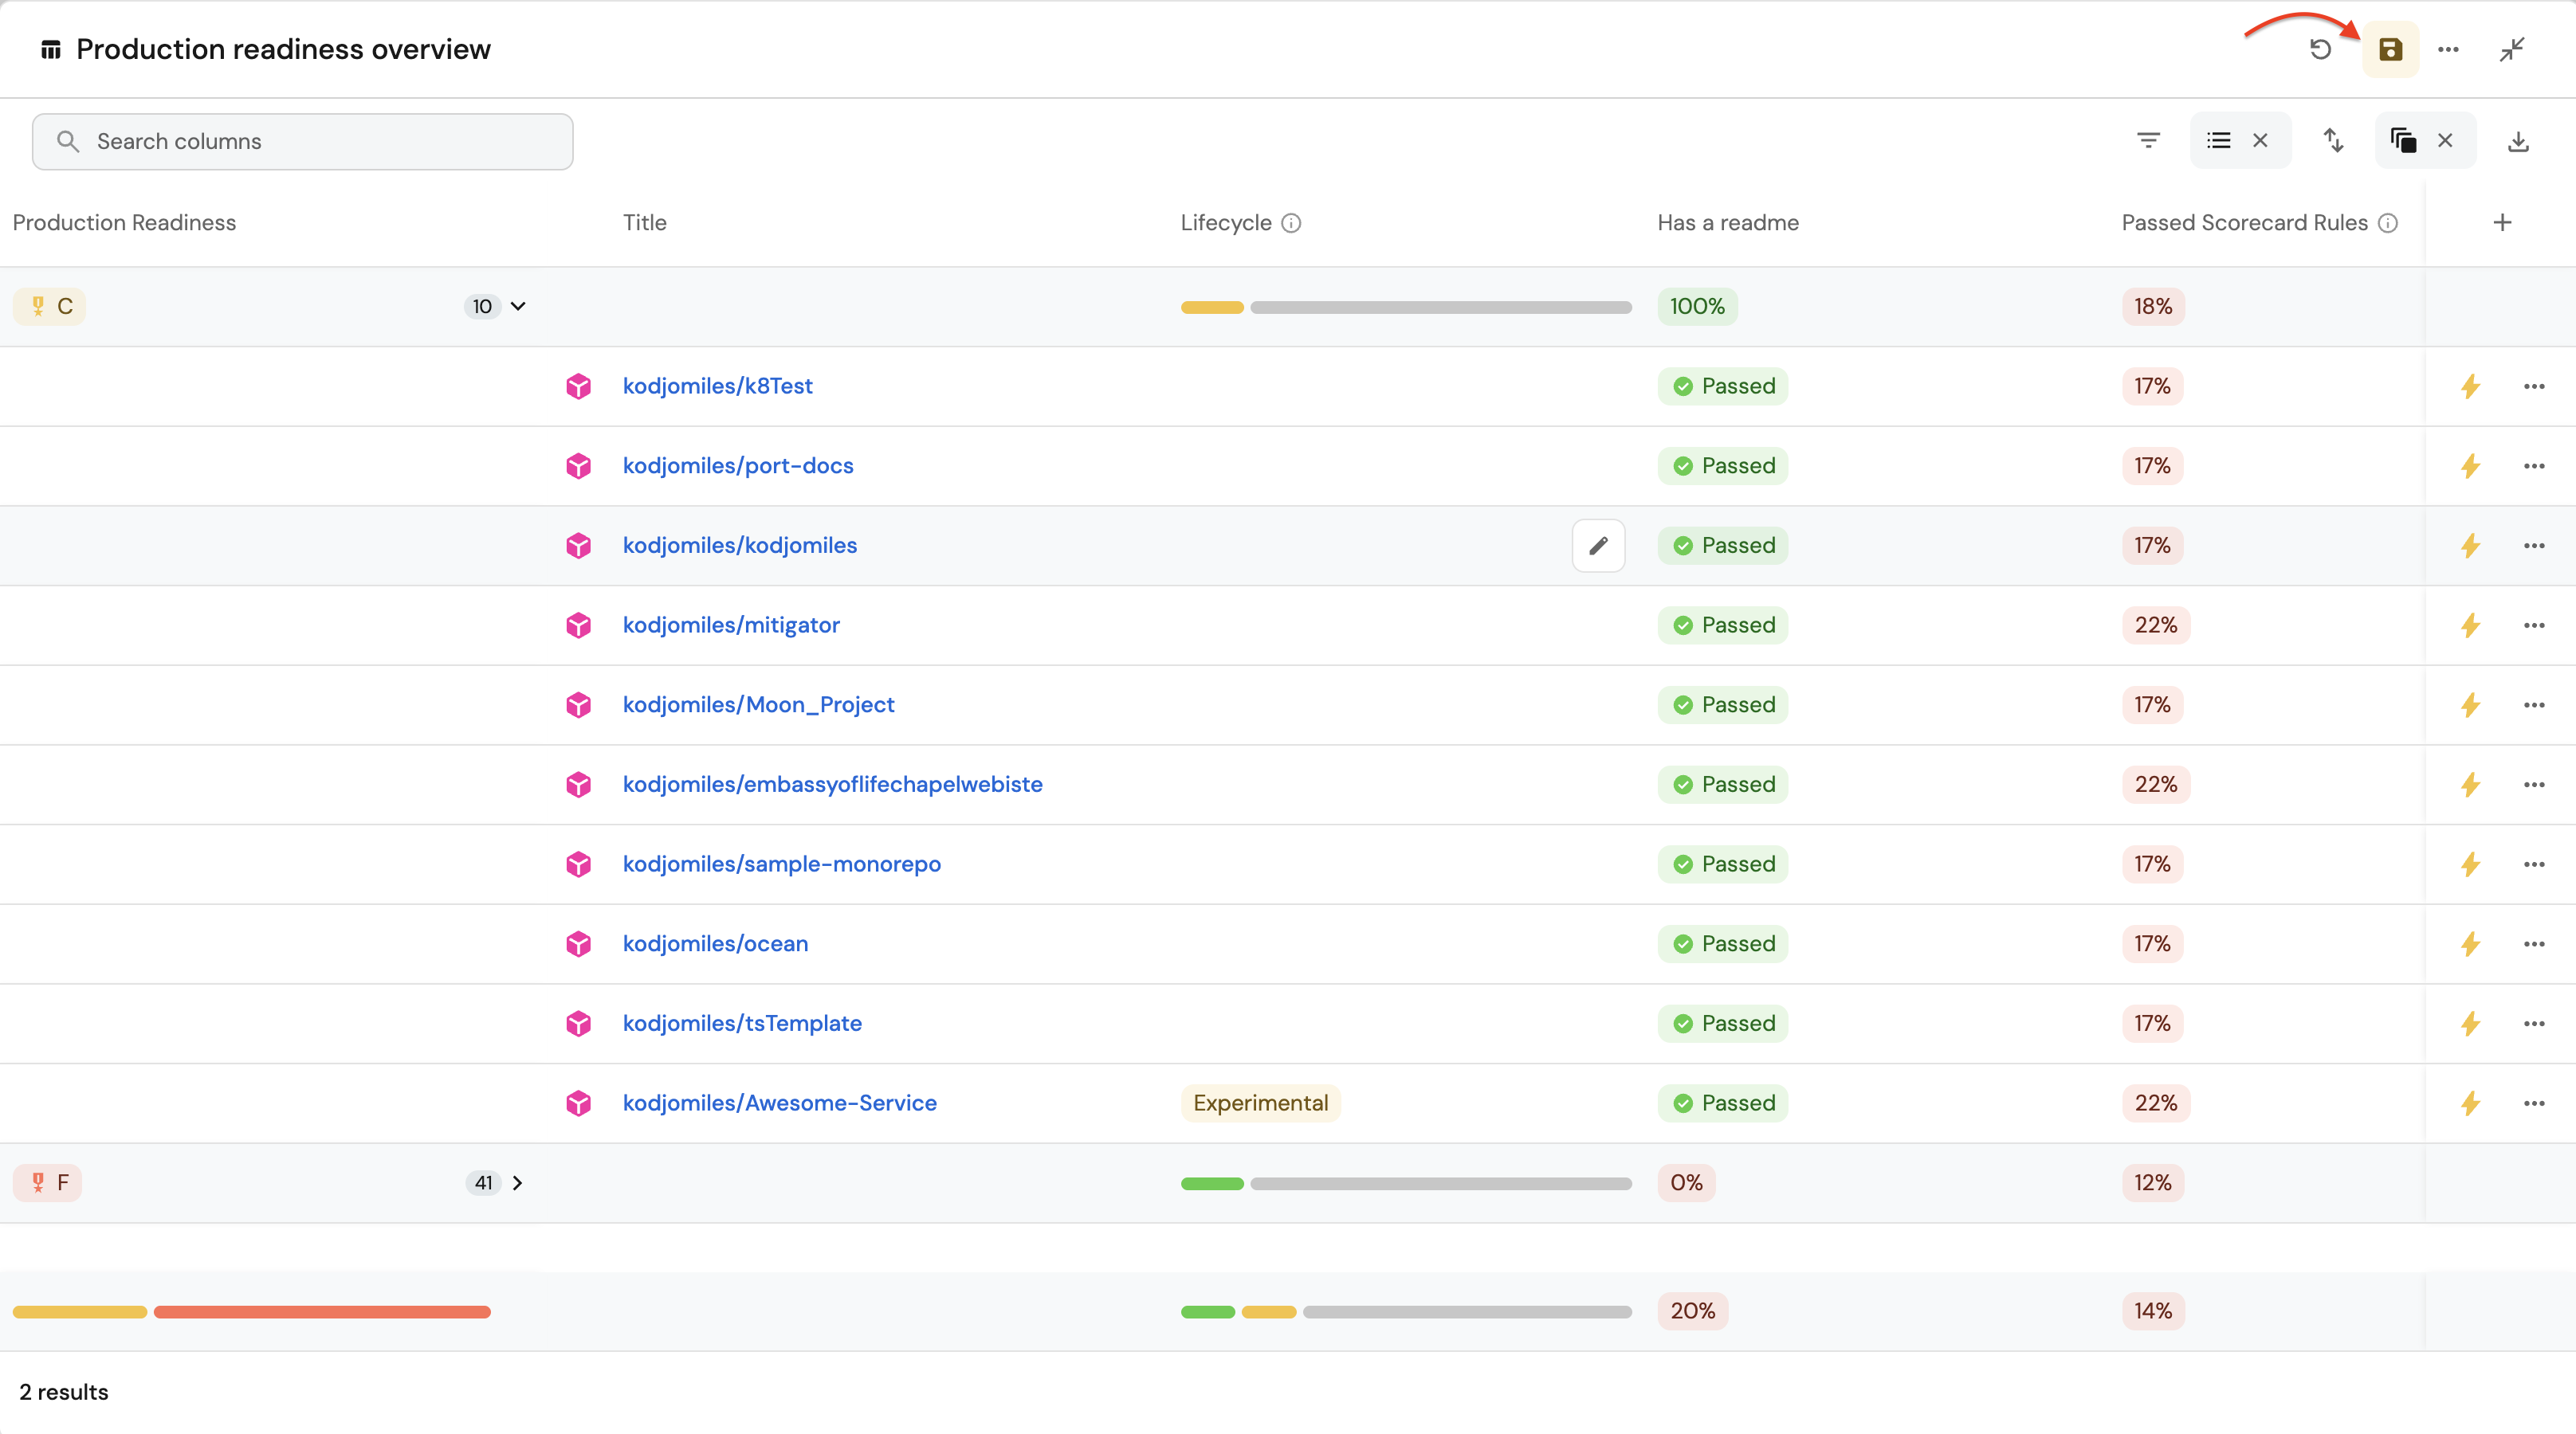Click the sort arrows icon

click(2333, 141)
